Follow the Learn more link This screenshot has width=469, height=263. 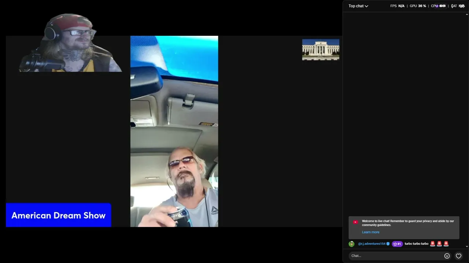coord(370,232)
